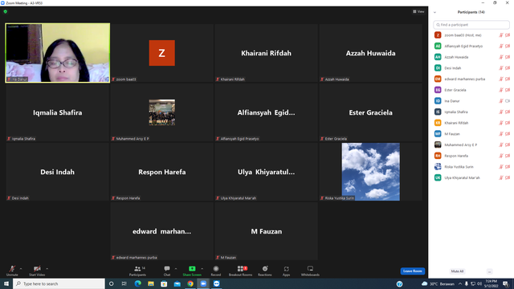Click the green encryption shield icon
Image resolution: width=514 pixels, height=289 pixels.
tap(6, 11)
